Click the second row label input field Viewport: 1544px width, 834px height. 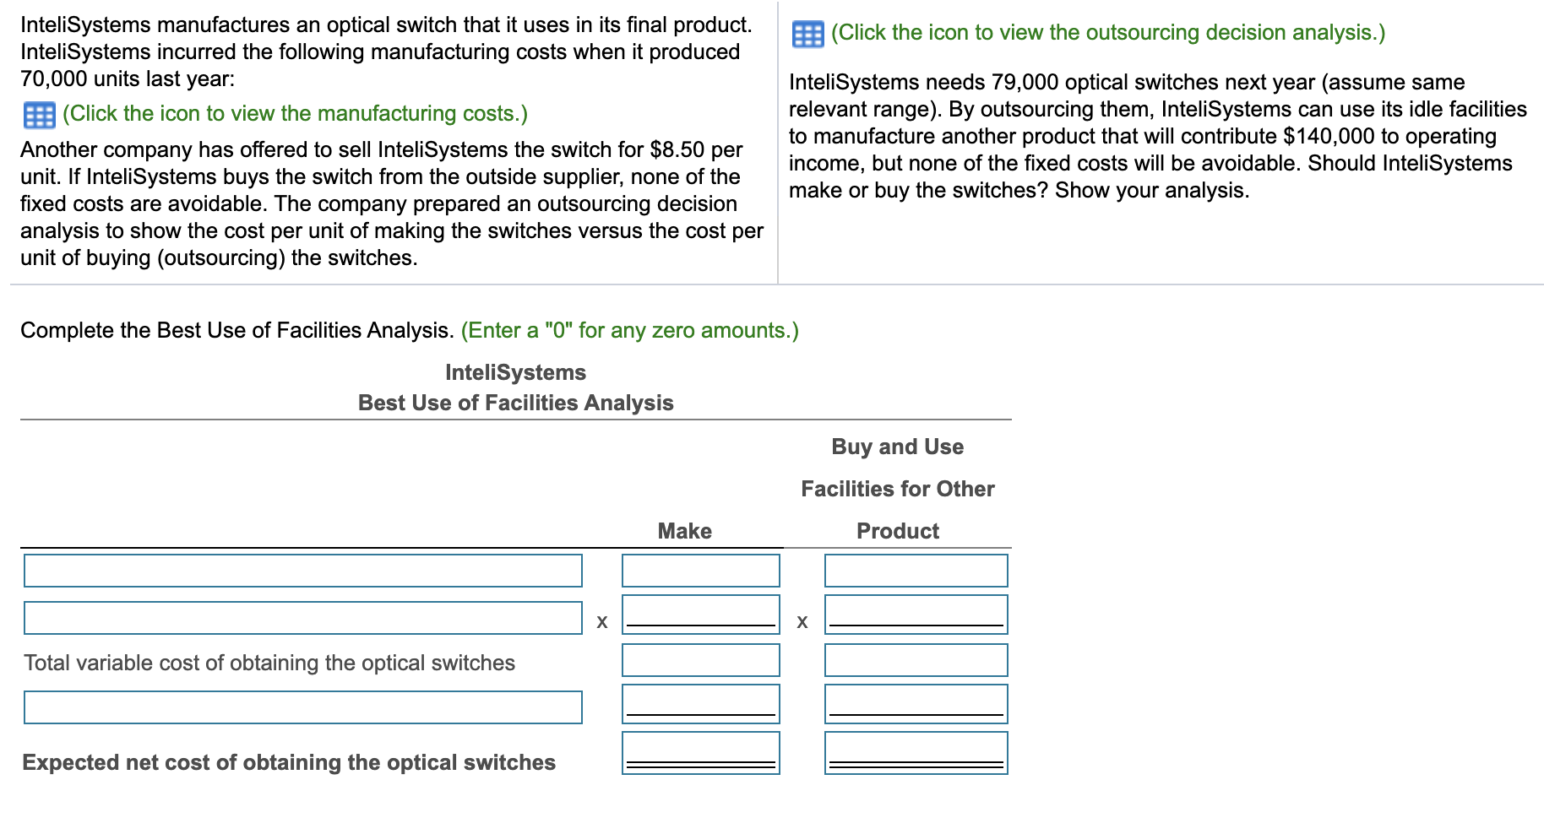pyautogui.click(x=302, y=617)
